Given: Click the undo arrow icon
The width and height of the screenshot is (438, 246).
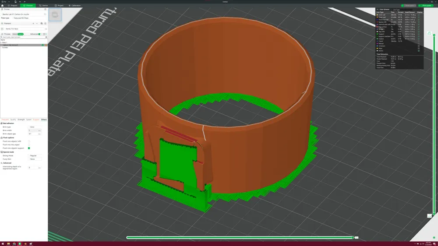Looking at the screenshot, I should pos(20,2).
